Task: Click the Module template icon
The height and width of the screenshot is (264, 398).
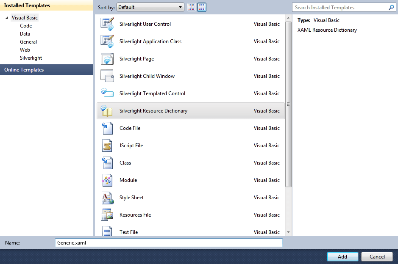Action: pyautogui.click(x=107, y=180)
